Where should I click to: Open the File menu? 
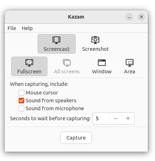[12, 28]
